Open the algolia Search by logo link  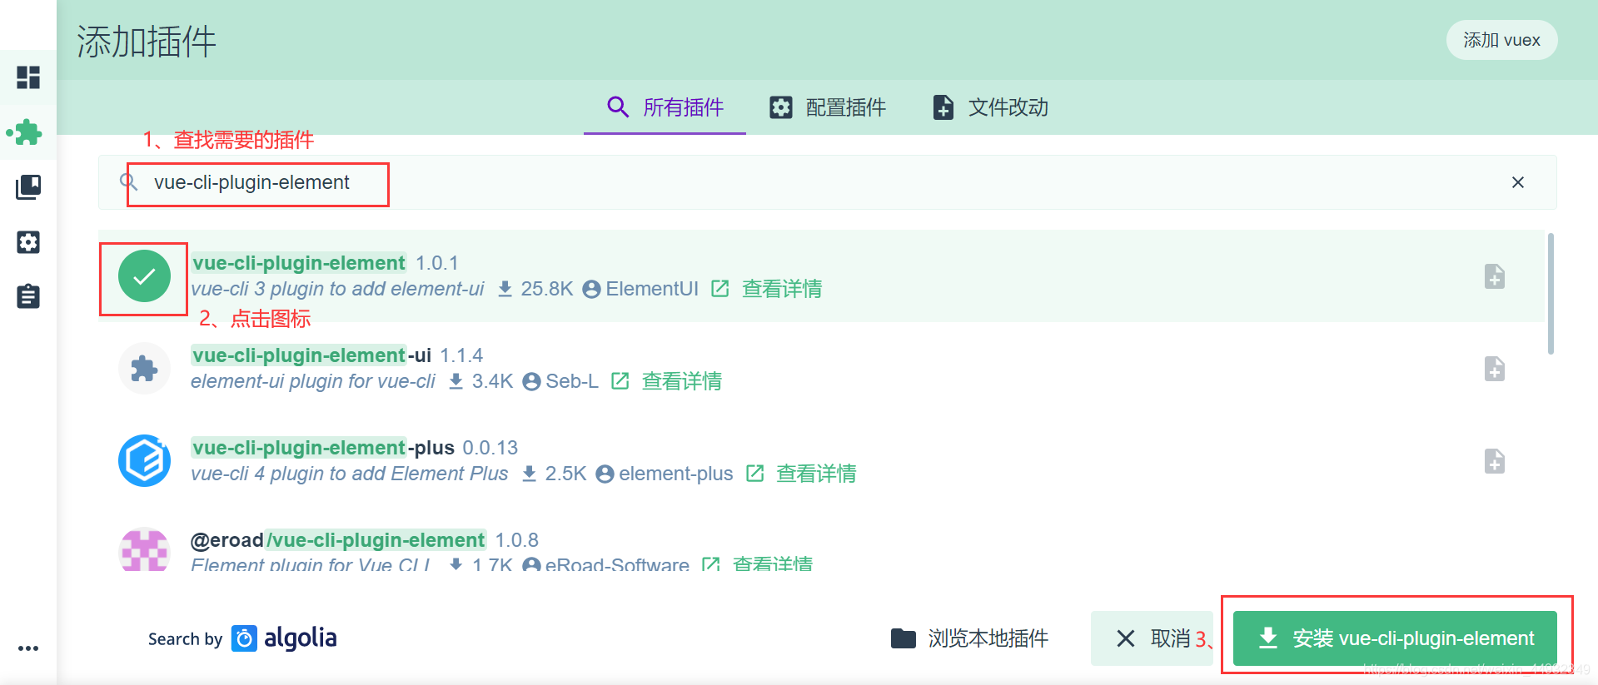pyautogui.click(x=284, y=638)
